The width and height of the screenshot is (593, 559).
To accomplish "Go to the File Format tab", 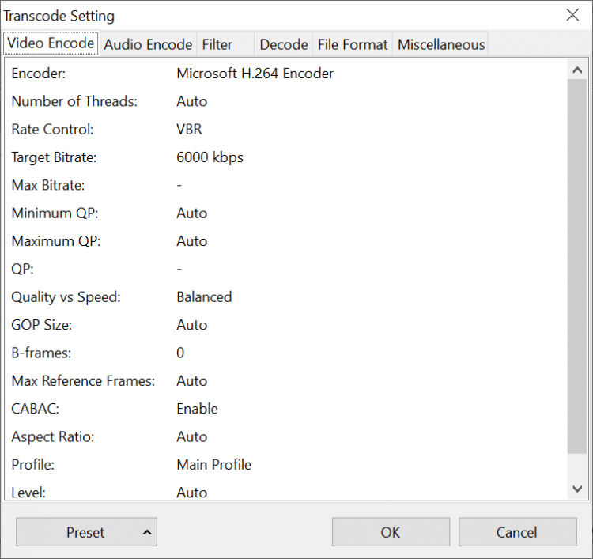I will [x=353, y=44].
